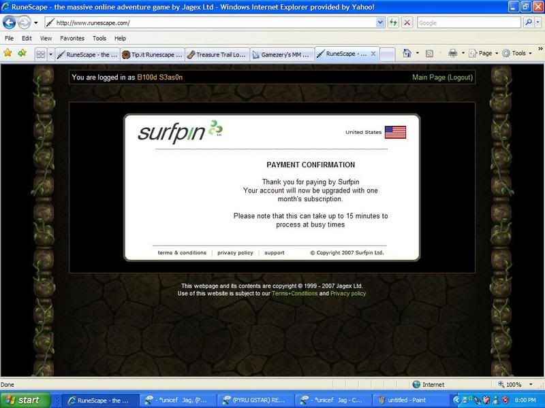Open the View menu
This screenshot has width=545, height=408.
46,38
